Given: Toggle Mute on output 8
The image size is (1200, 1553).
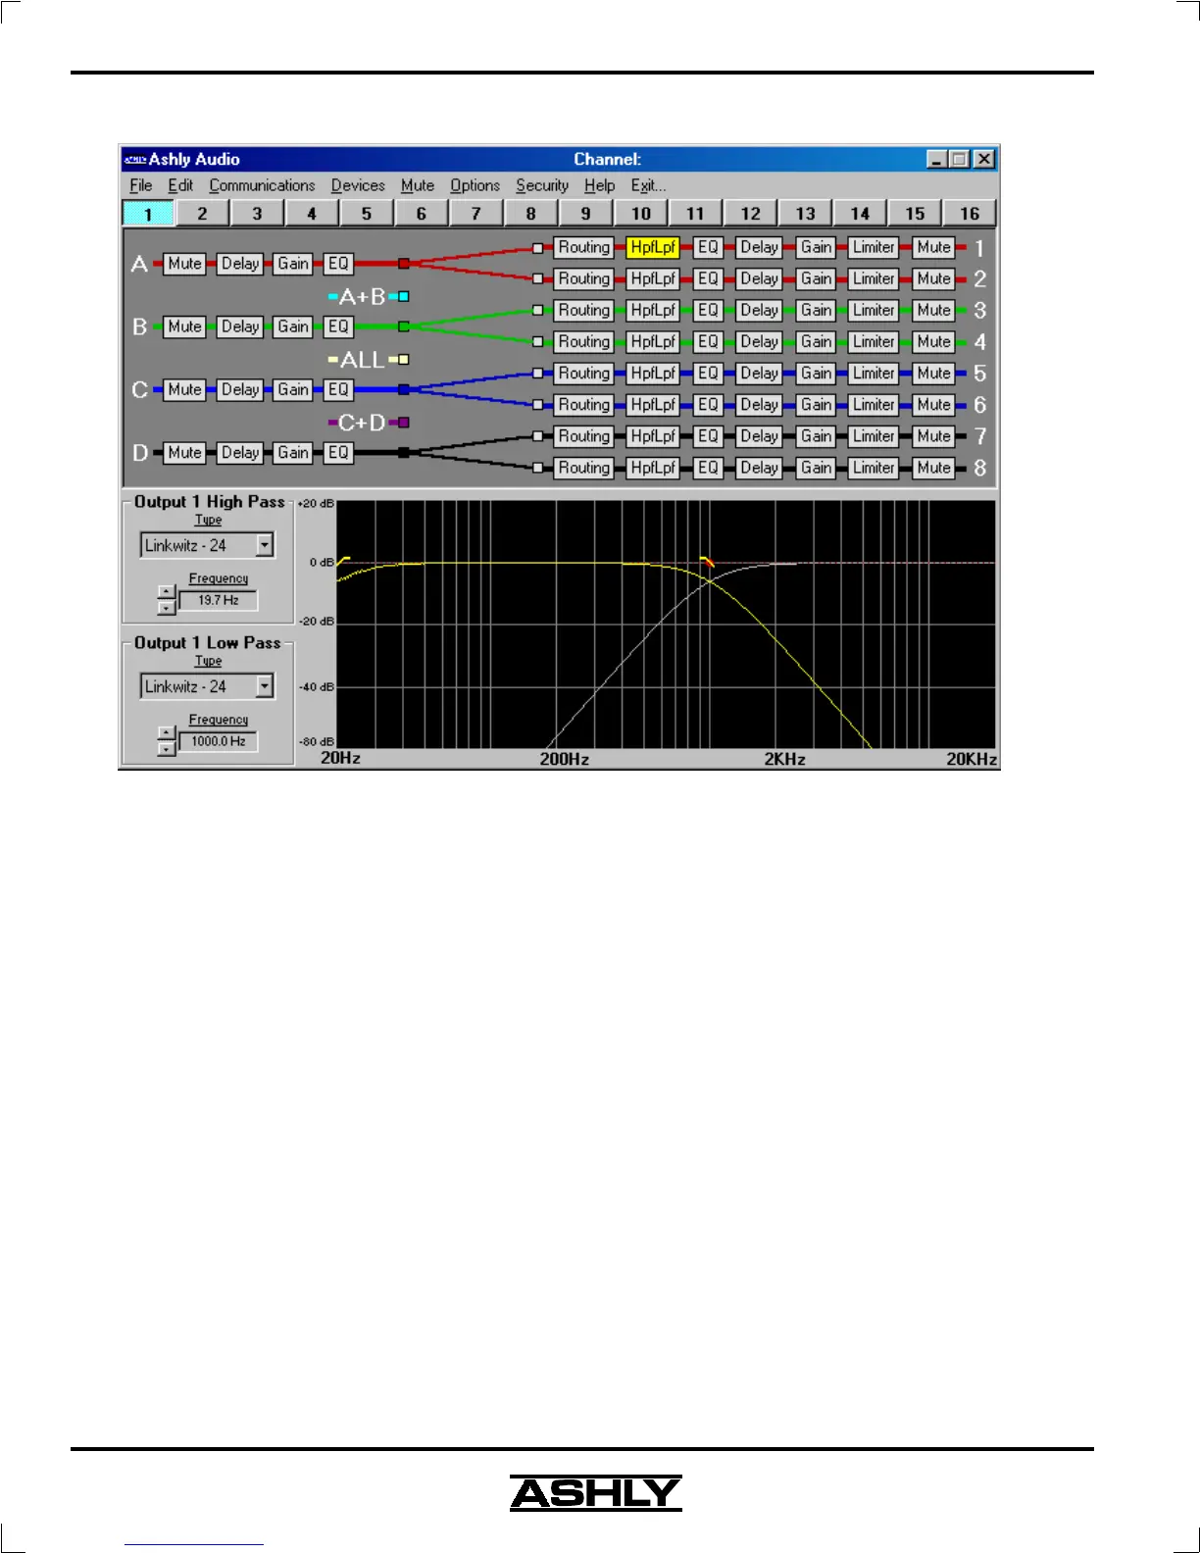Looking at the screenshot, I should click(934, 468).
